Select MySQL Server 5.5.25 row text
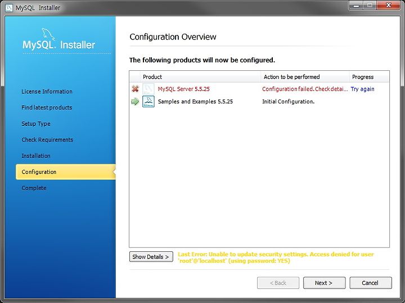Viewport: 405px width, 303px height. click(183, 89)
